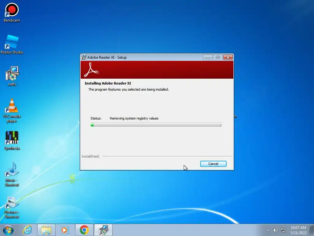Click the InstallShield label
Image resolution: width=314 pixels, height=236 pixels.
coord(90,156)
